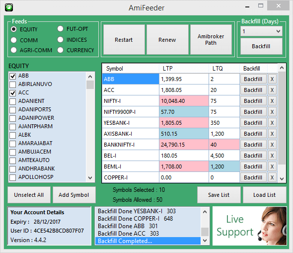The image size is (293, 253).
Task: Check the ADANIPORTS symbol checkbox
Action: (12, 110)
